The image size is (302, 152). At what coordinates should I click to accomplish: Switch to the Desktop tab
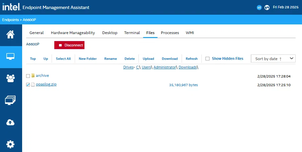(x=110, y=33)
